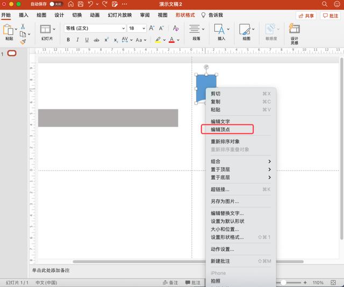Click the Strikethrough icon

coord(96,40)
